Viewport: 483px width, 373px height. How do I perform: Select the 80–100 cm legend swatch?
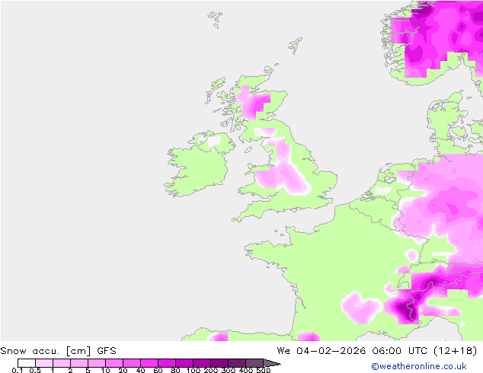click(184, 363)
